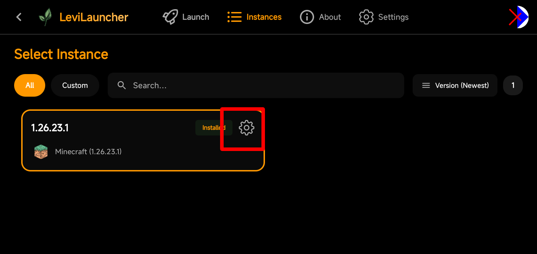The height and width of the screenshot is (254, 537).
Task: Open the Launch tab
Action: pyautogui.click(x=186, y=17)
